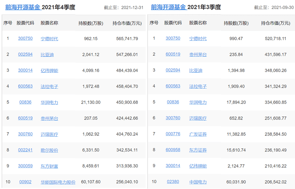The height and width of the screenshot is (189, 295).
Task: Select holdings value 60,107.60 cell
Action: (91, 182)
